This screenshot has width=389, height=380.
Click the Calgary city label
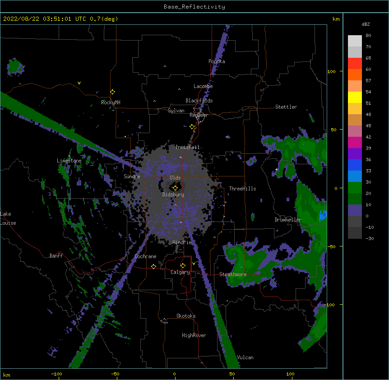180,272
